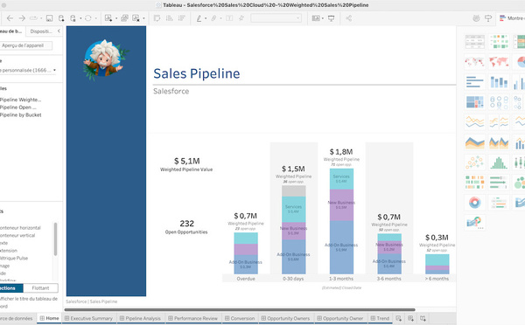Click the New story icon in tab bar

tap(423, 318)
